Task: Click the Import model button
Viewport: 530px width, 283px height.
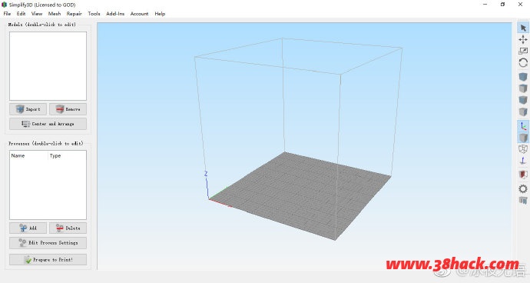Action: [28, 109]
